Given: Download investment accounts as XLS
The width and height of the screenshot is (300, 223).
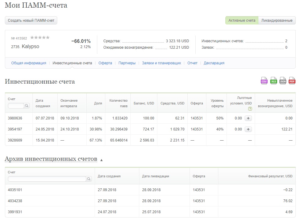Looking at the screenshot, I should pyautogui.click(x=273, y=81).
